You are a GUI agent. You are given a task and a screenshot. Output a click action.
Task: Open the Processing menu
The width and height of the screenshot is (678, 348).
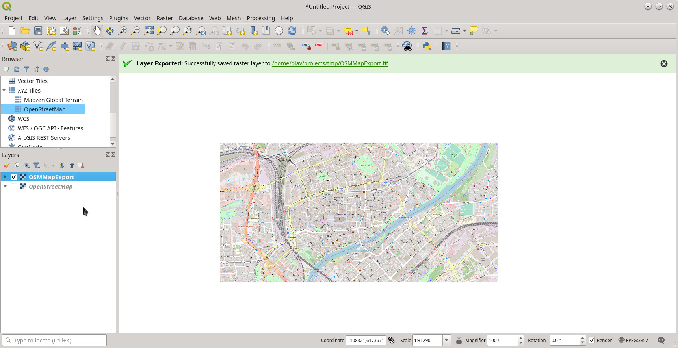click(x=261, y=18)
